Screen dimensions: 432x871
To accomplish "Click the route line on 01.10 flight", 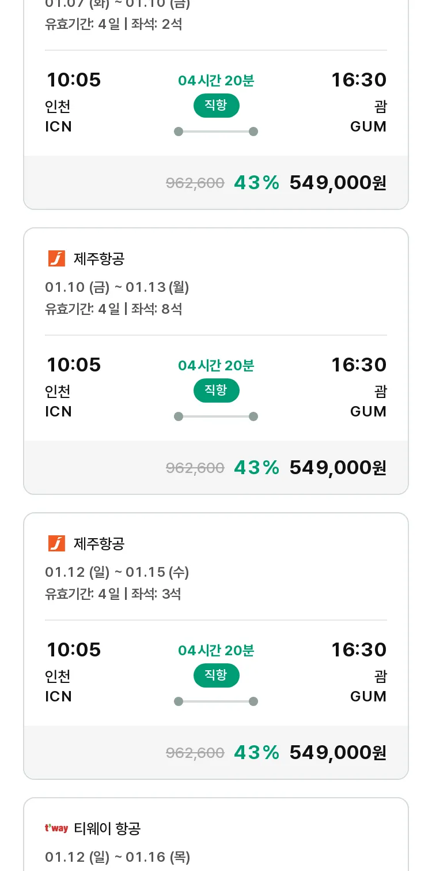I will point(216,416).
